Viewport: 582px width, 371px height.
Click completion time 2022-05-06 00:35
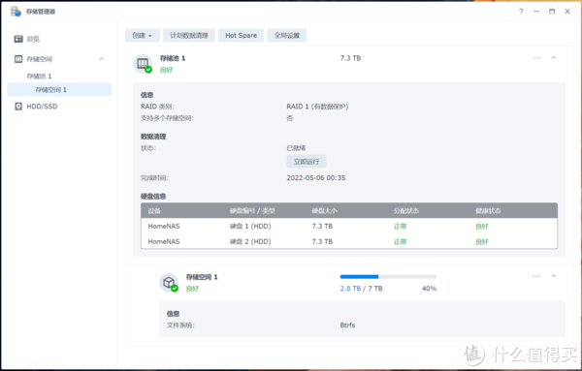coord(316,178)
